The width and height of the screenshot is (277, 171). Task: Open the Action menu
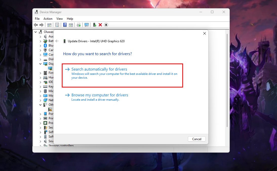click(x=48, y=19)
